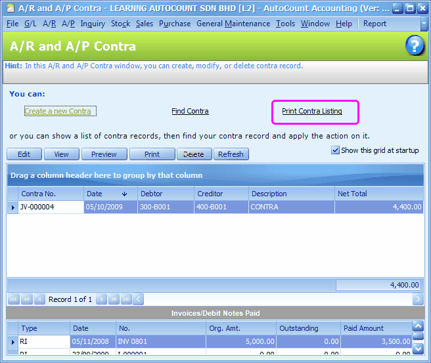The image size is (431, 363).
Task: Go to the first record in navigator
Action: tap(12, 299)
